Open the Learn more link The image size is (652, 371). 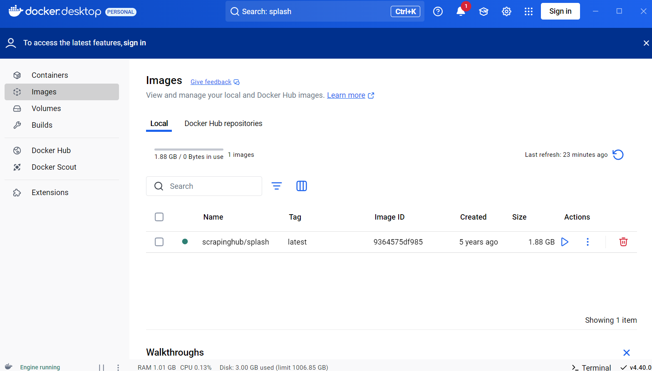click(346, 95)
